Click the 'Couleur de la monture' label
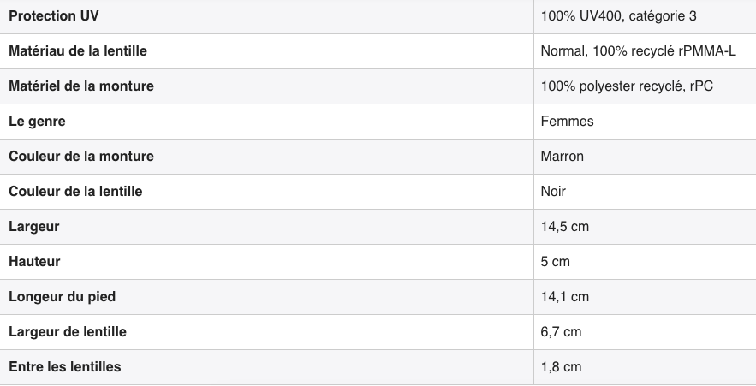The height and width of the screenshot is (386, 756). (81, 157)
